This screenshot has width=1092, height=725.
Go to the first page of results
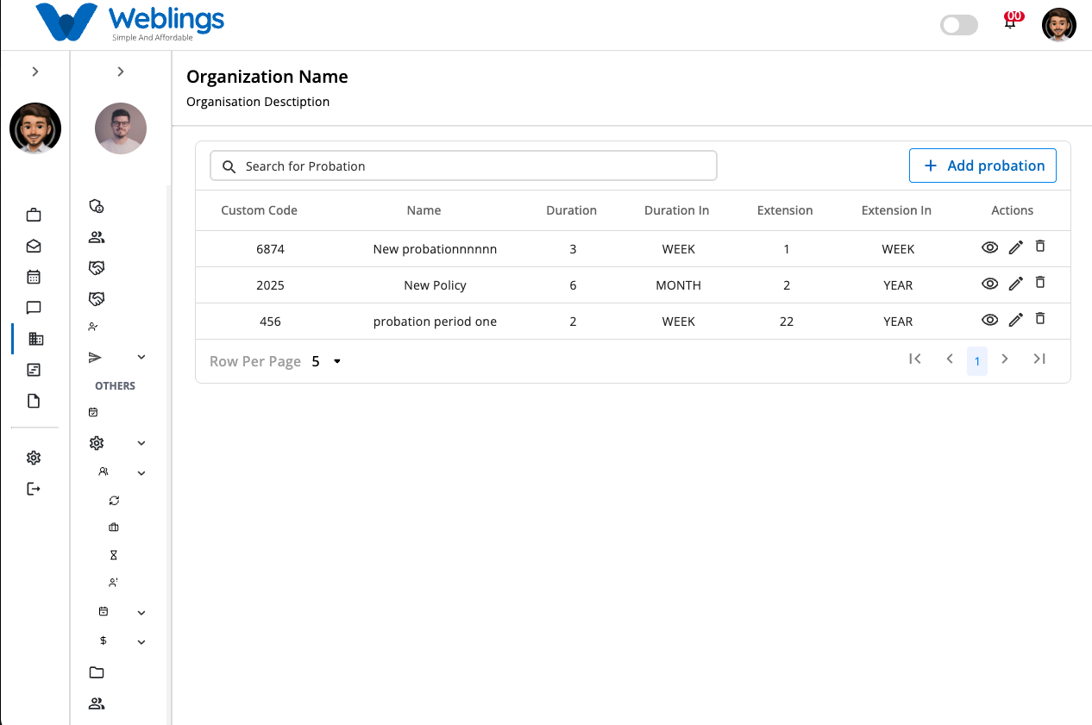(915, 359)
